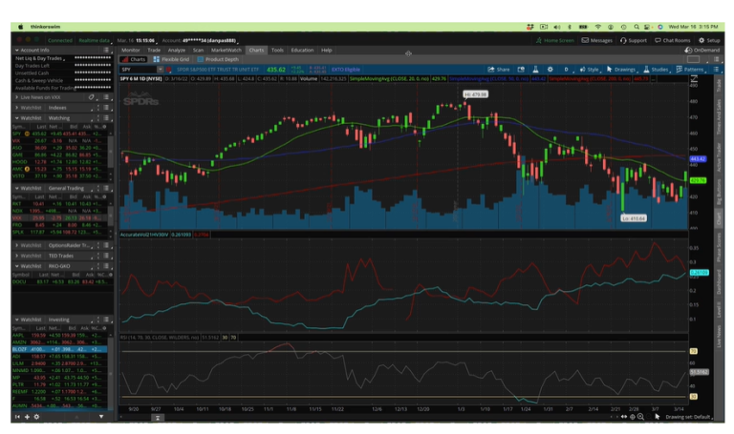Viewport: 734px width, 434px height.
Task: Select the Product Depth view
Action: (x=219, y=59)
